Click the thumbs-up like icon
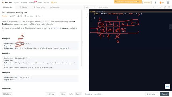Viewport: 172px width, 97px height. (11, 16)
